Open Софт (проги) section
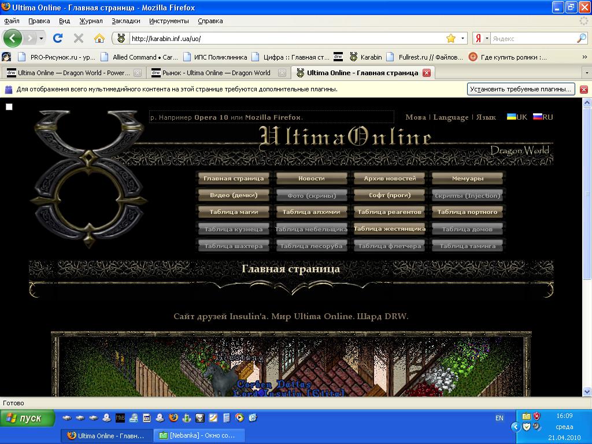The width and height of the screenshot is (592, 444). click(390, 195)
